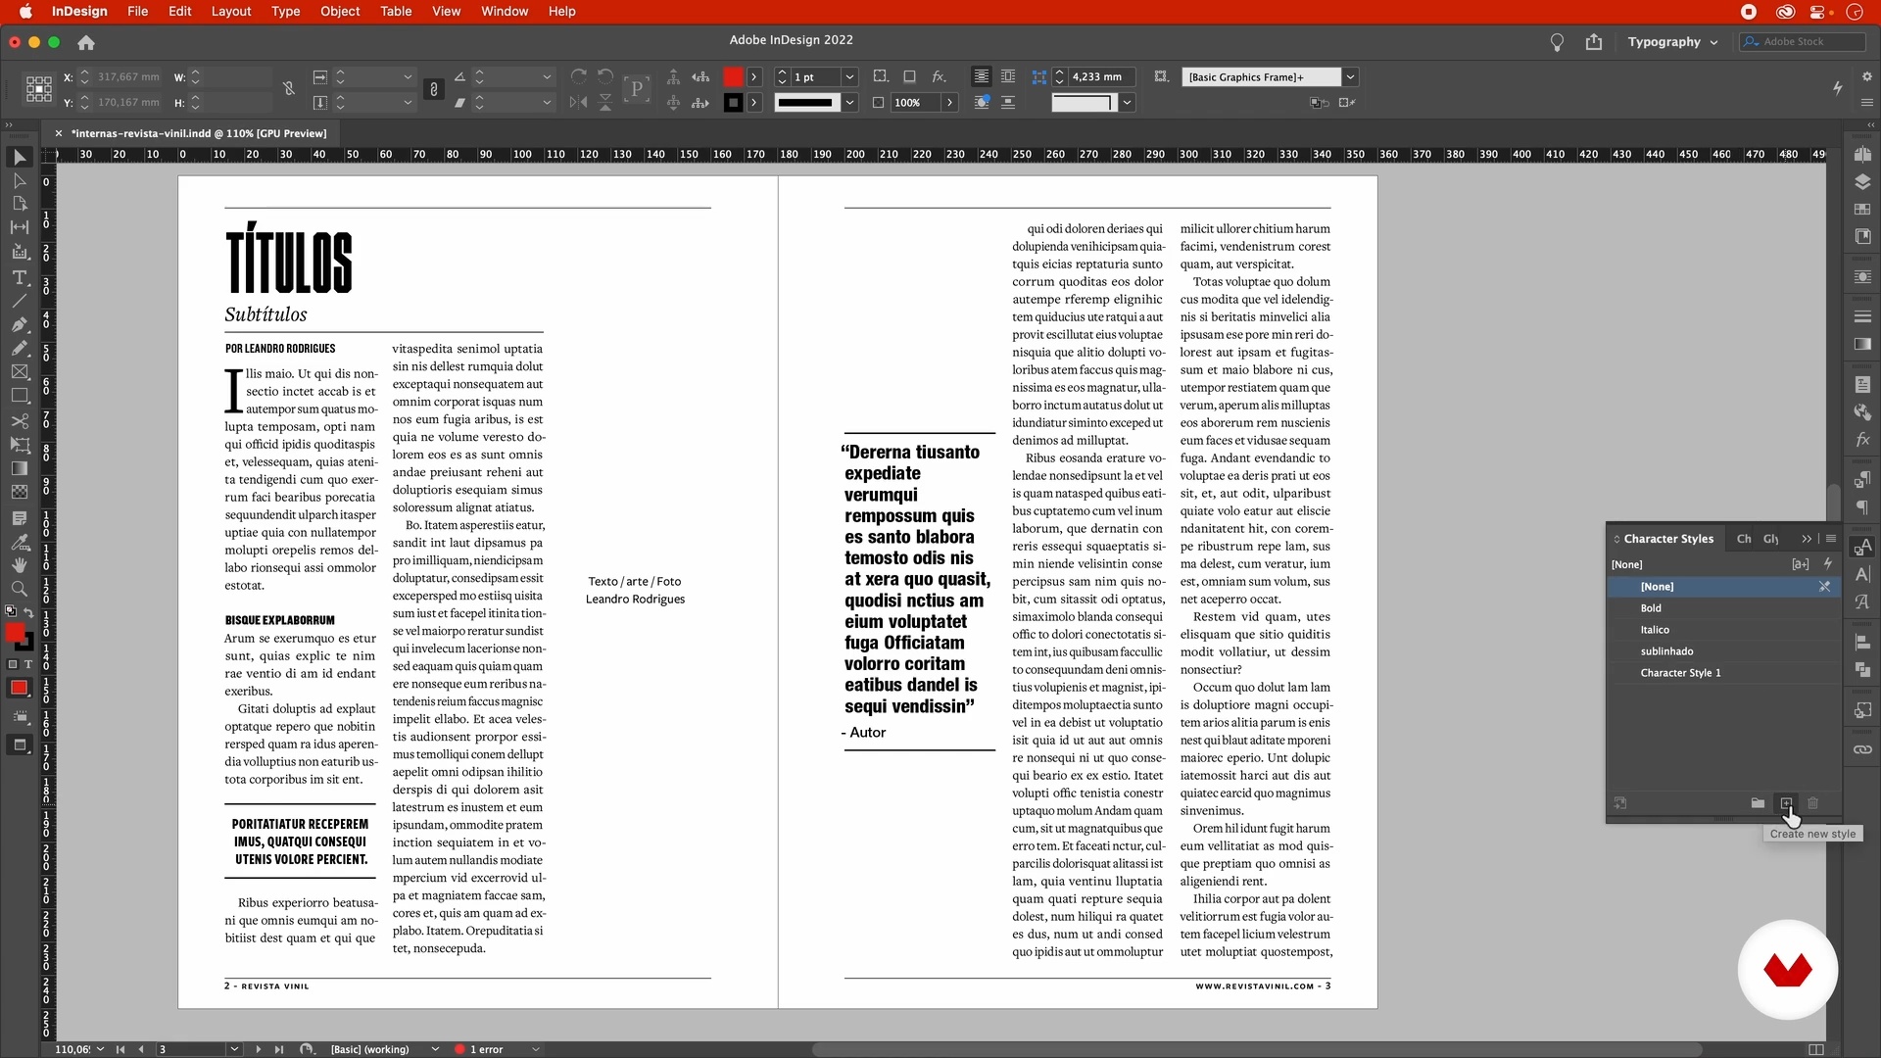The image size is (1881, 1058).
Task: Toggle formatting affects text button
Action: [27, 664]
